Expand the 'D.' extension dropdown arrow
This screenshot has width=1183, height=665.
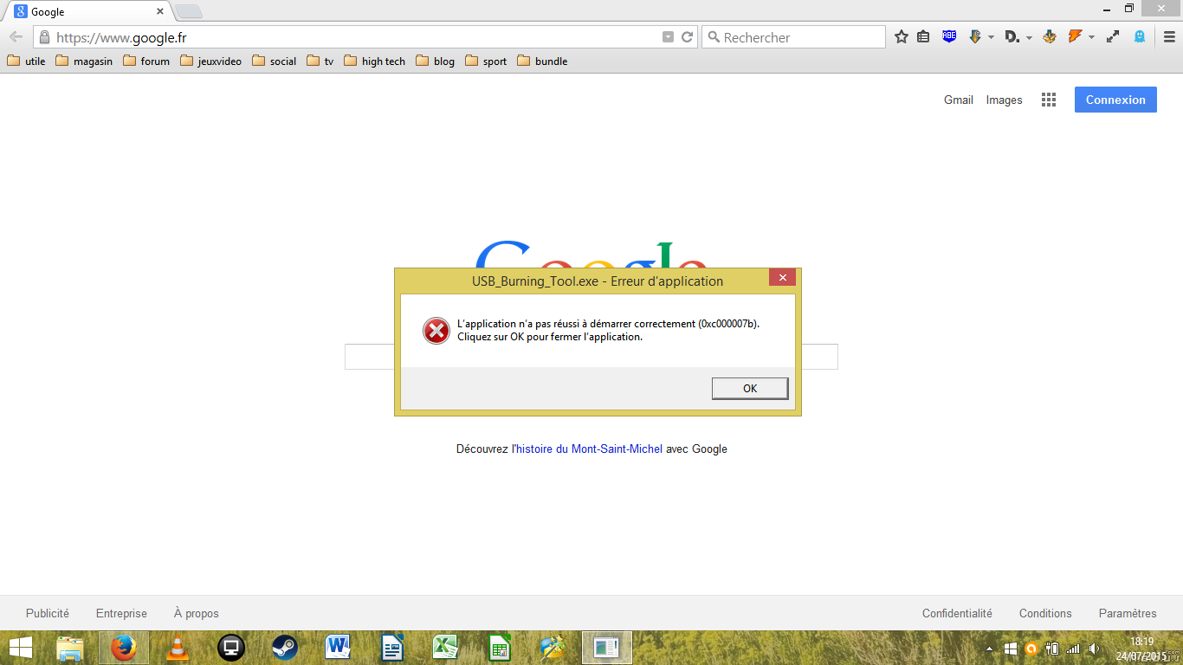point(1029,38)
